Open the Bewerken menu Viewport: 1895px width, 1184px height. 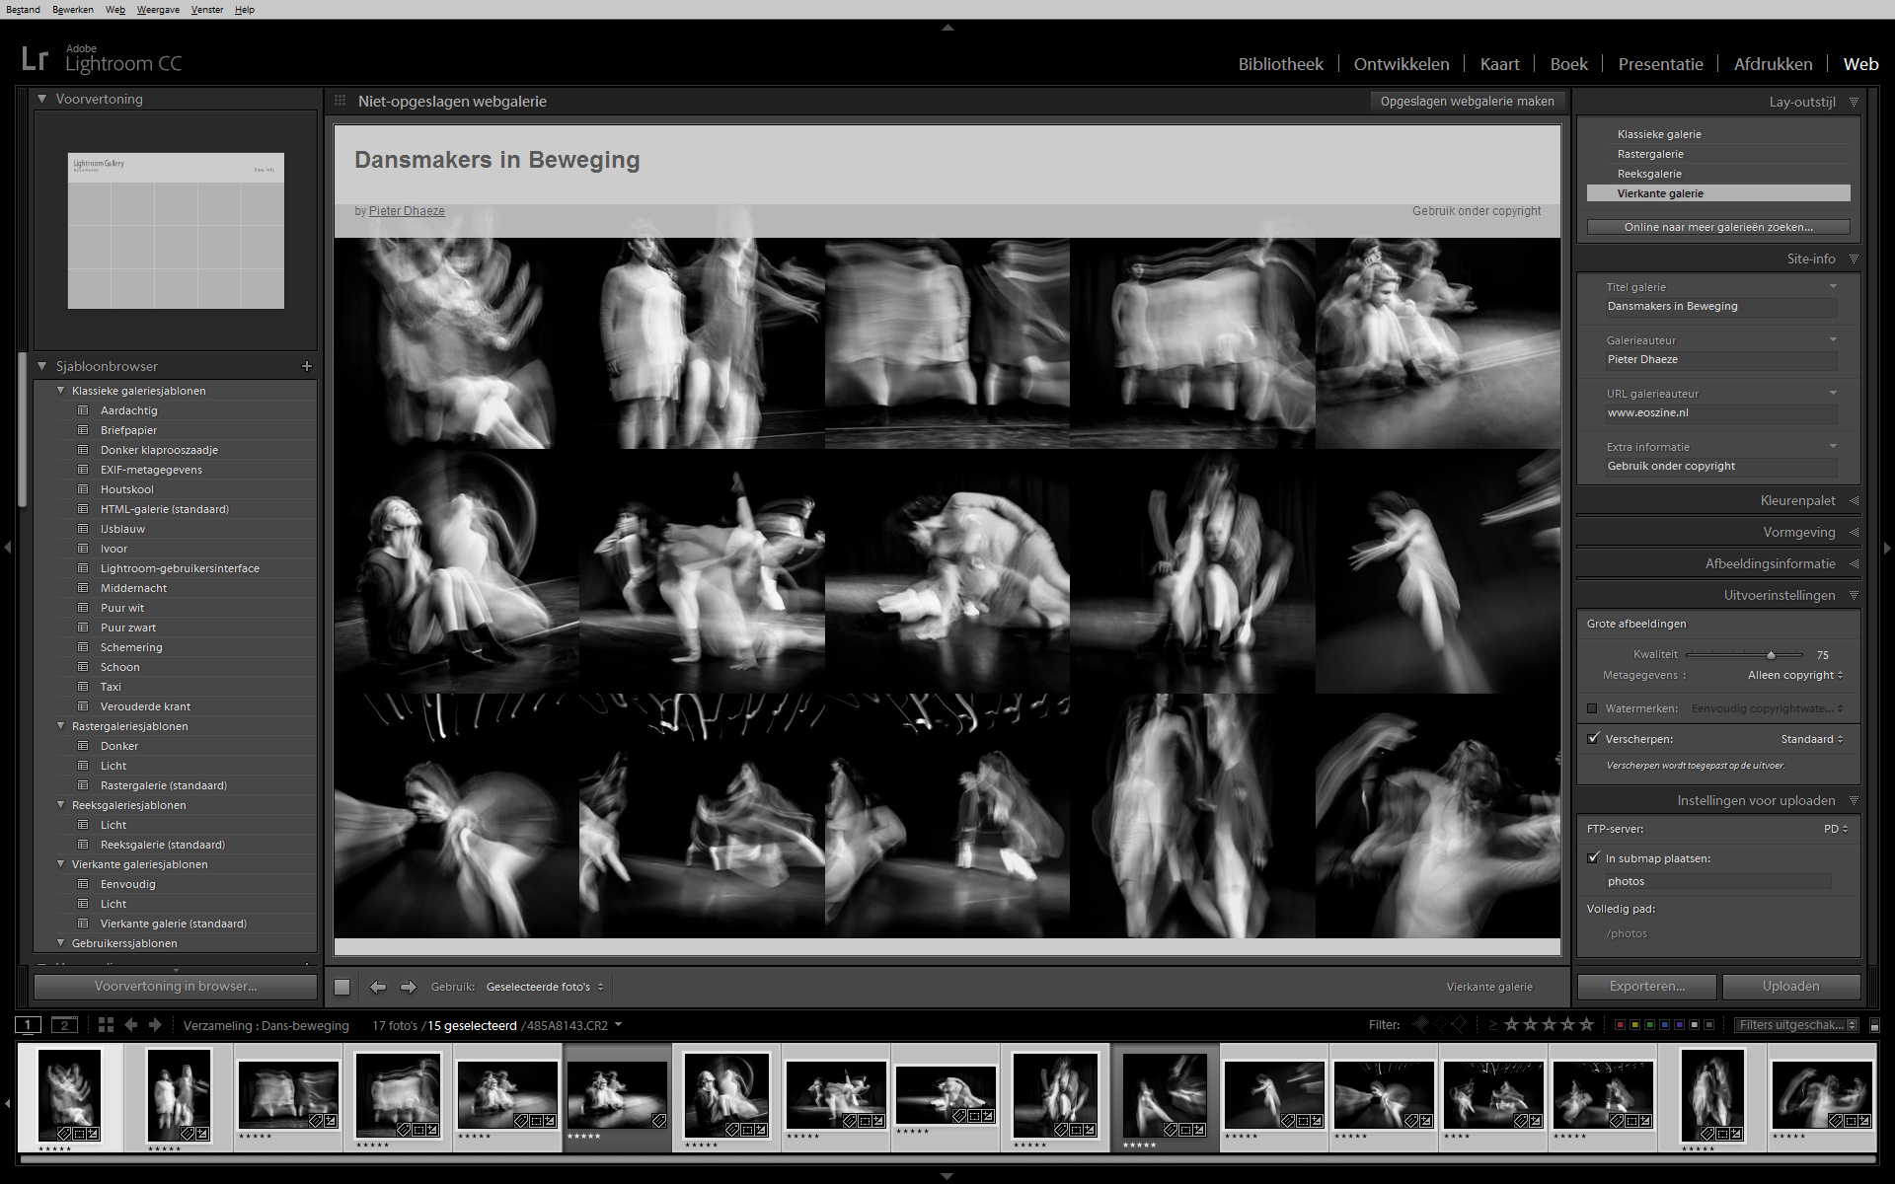tap(72, 10)
